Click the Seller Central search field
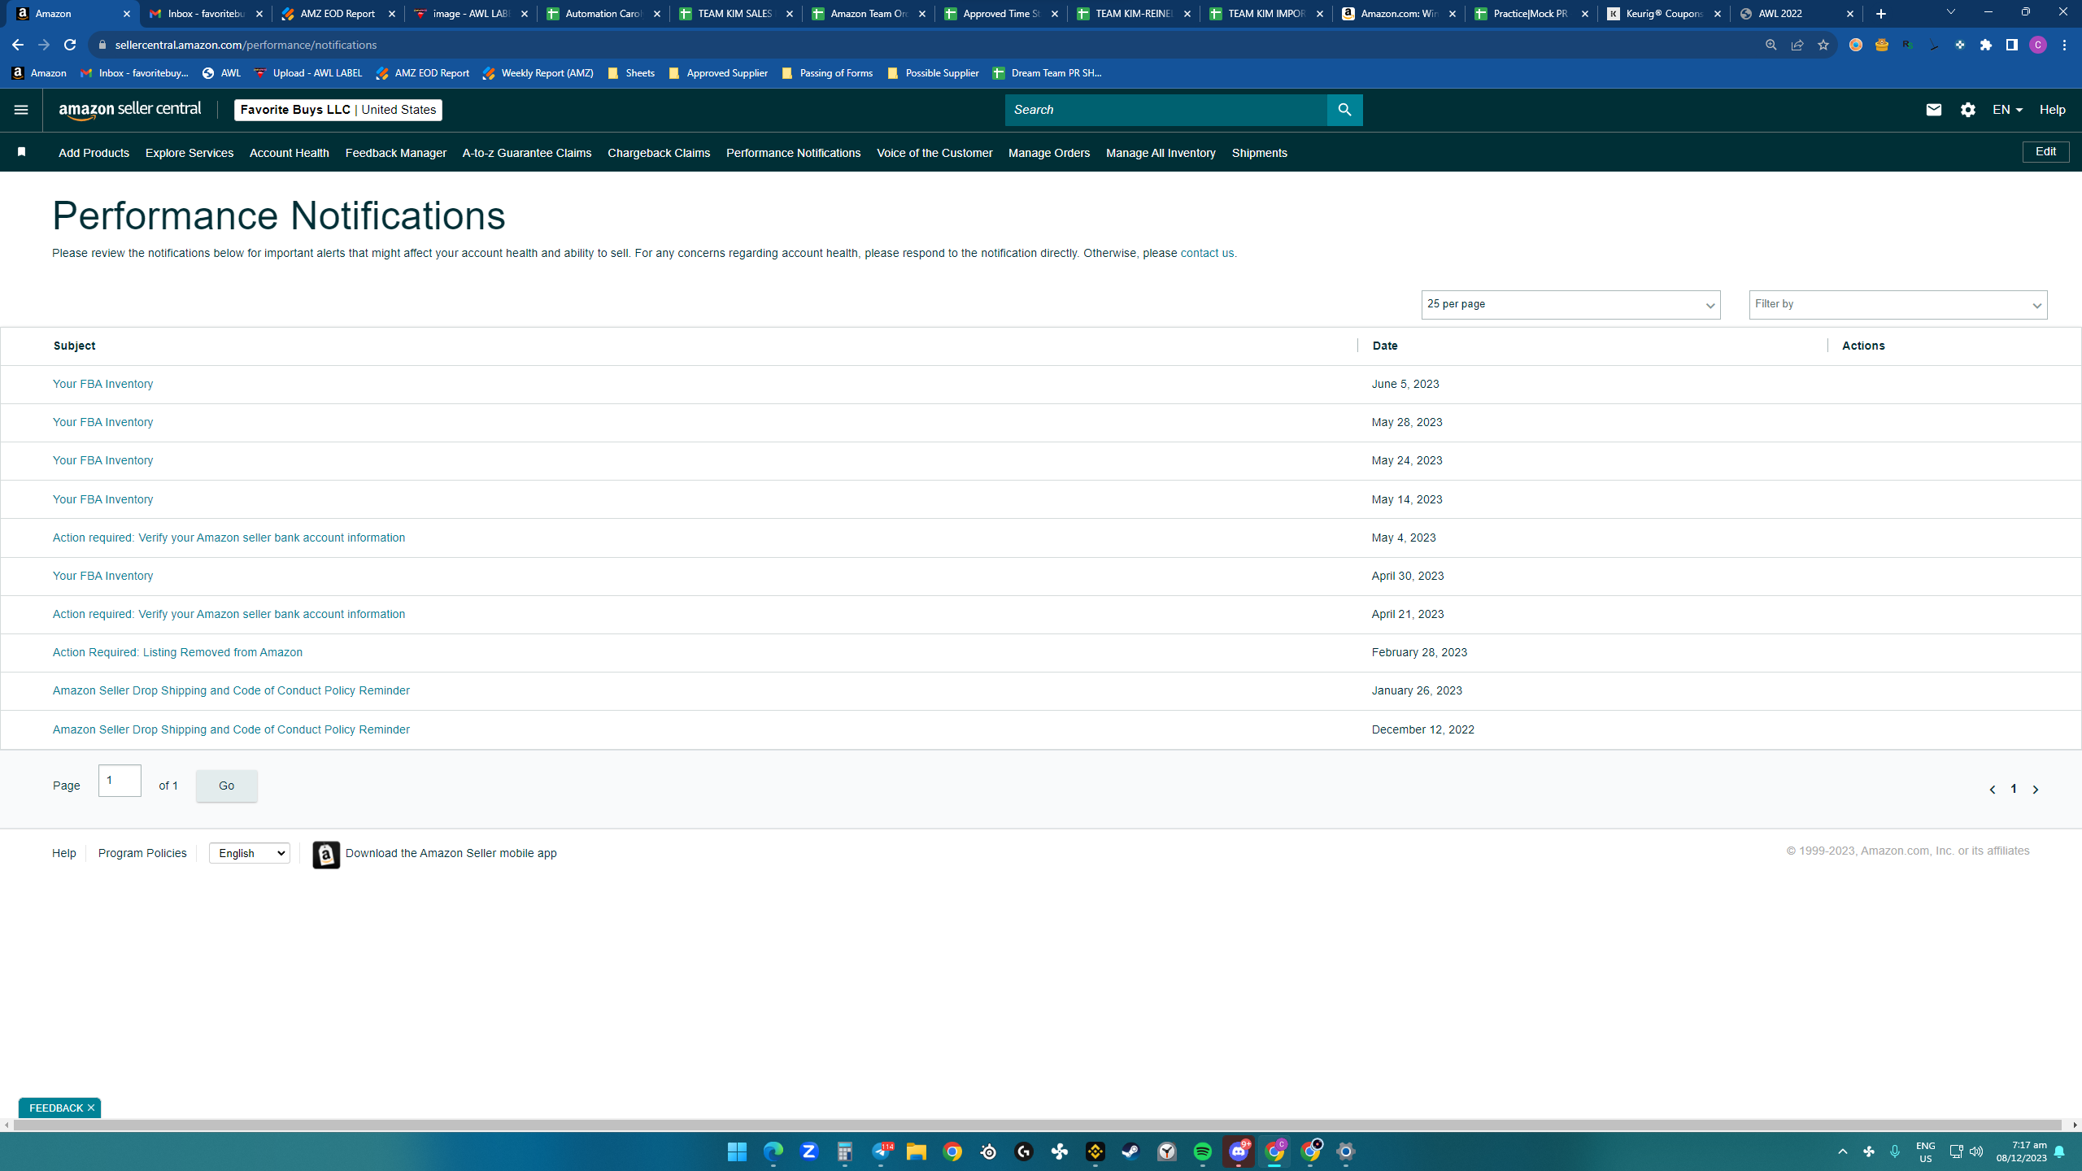The height and width of the screenshot is (1171, 2082). [x=1165, y=110]
